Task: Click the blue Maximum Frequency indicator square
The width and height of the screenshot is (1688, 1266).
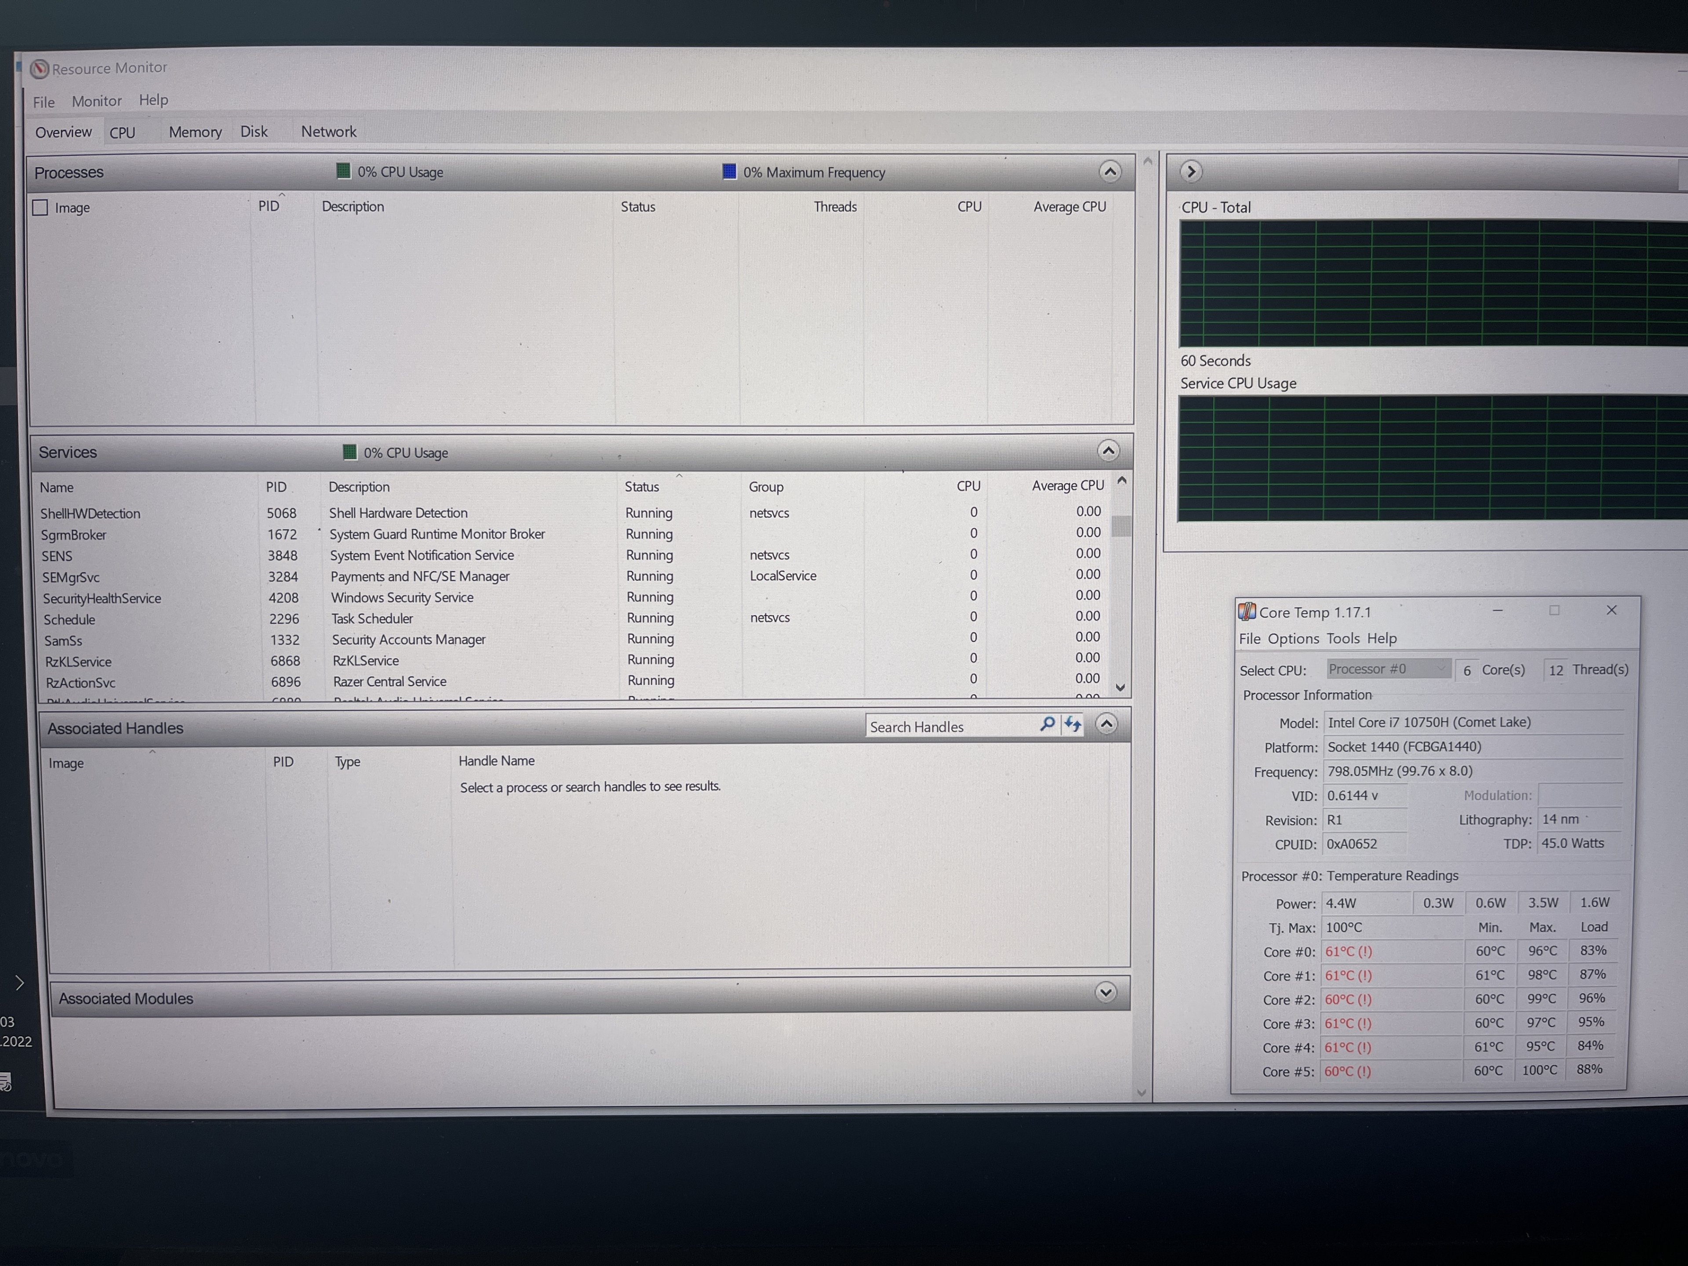Action: click(x=730, y=172)
